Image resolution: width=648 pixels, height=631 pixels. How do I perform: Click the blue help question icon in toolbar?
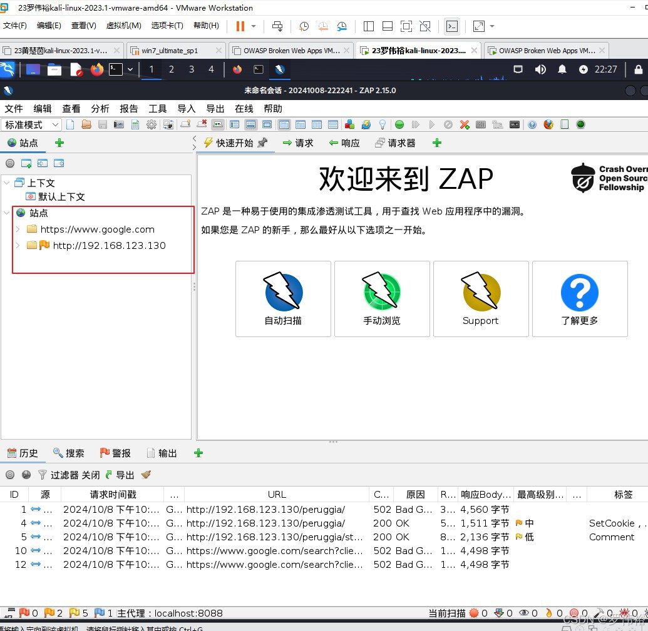coord(532,124)
